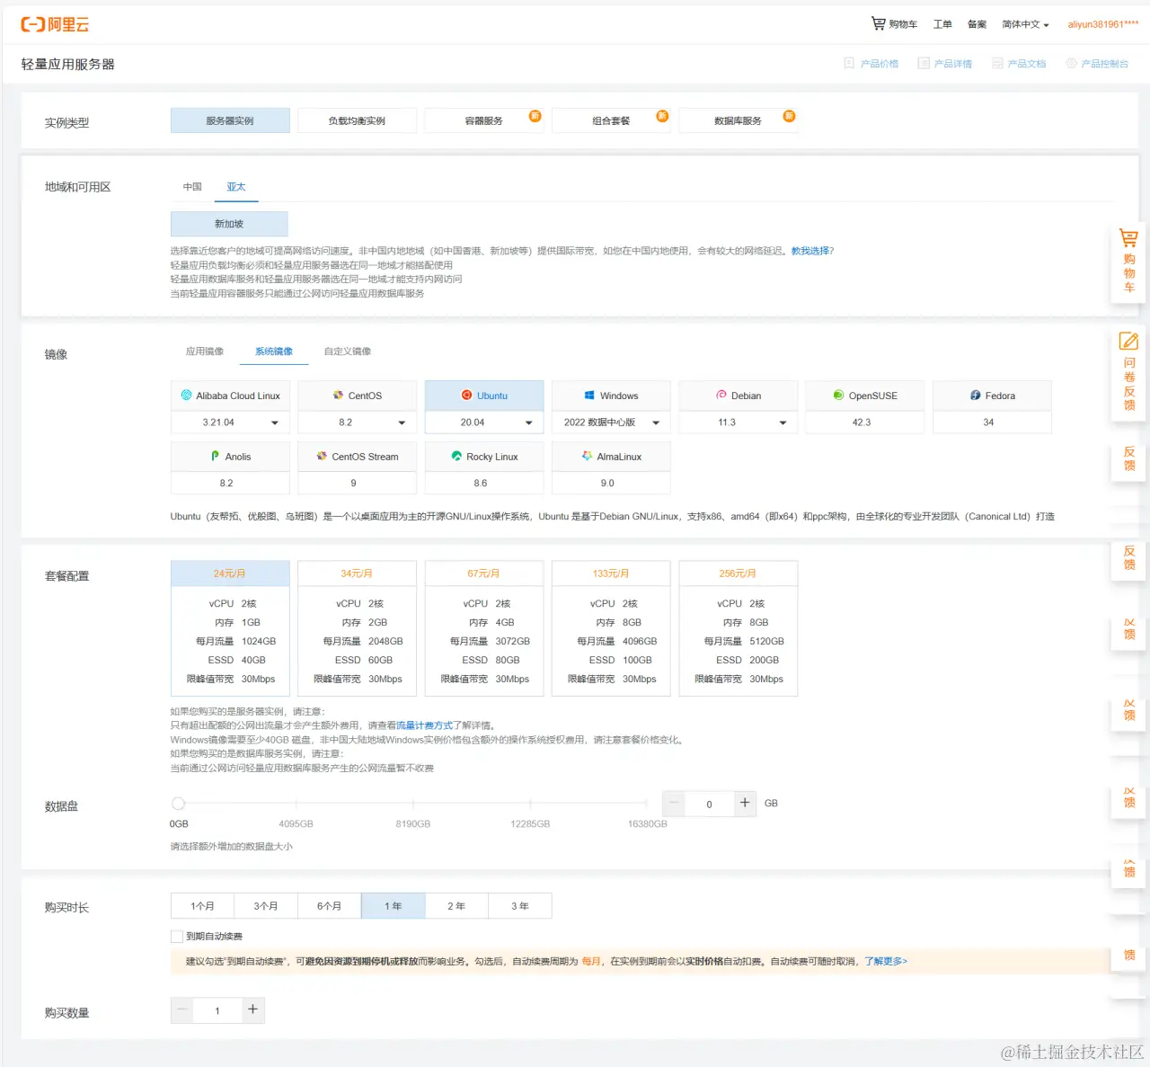Open the 了解更多 auto-renewal link
The width and height of the screenshot is (1150, 1067).
[x=886, y=961]
